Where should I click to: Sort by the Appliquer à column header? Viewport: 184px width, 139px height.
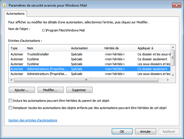point(153,48)
